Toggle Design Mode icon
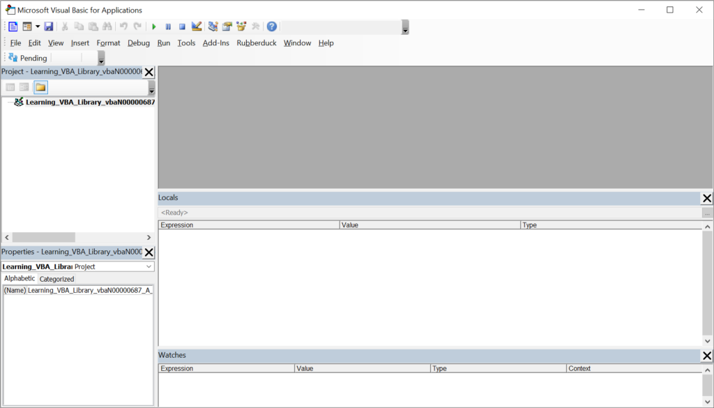 coord(196,27)
